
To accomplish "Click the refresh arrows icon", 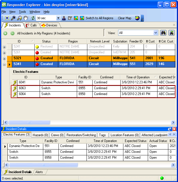I will tap(33, 18).
